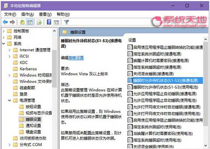Toggle the Show/Hide console tree icon
The image size is (210, 149).
[x=29, y=22]
